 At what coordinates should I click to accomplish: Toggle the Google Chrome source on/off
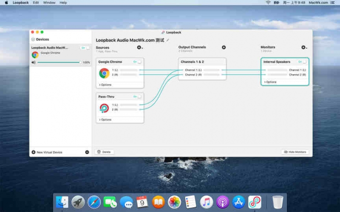pos(137,62)
